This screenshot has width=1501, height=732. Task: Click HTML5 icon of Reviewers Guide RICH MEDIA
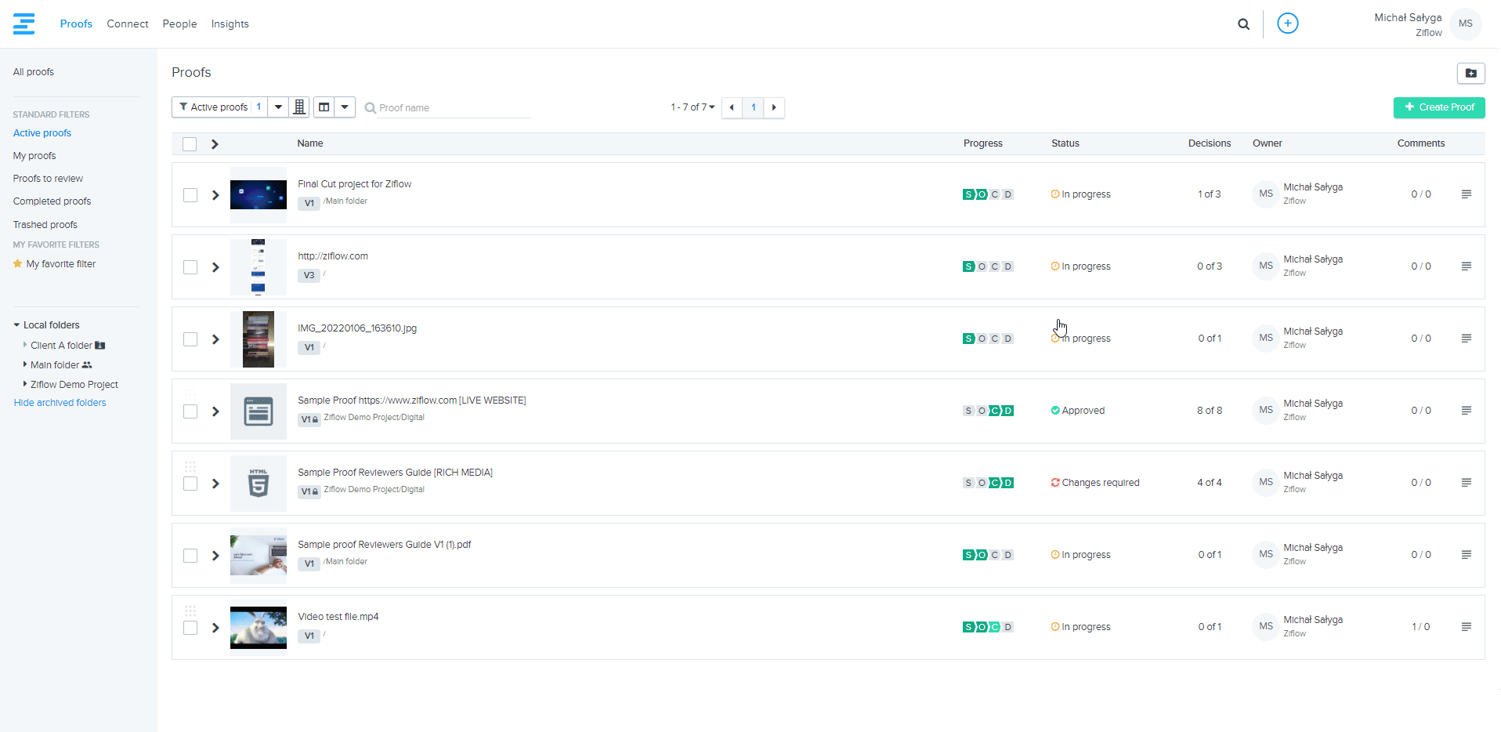(259, 484)
